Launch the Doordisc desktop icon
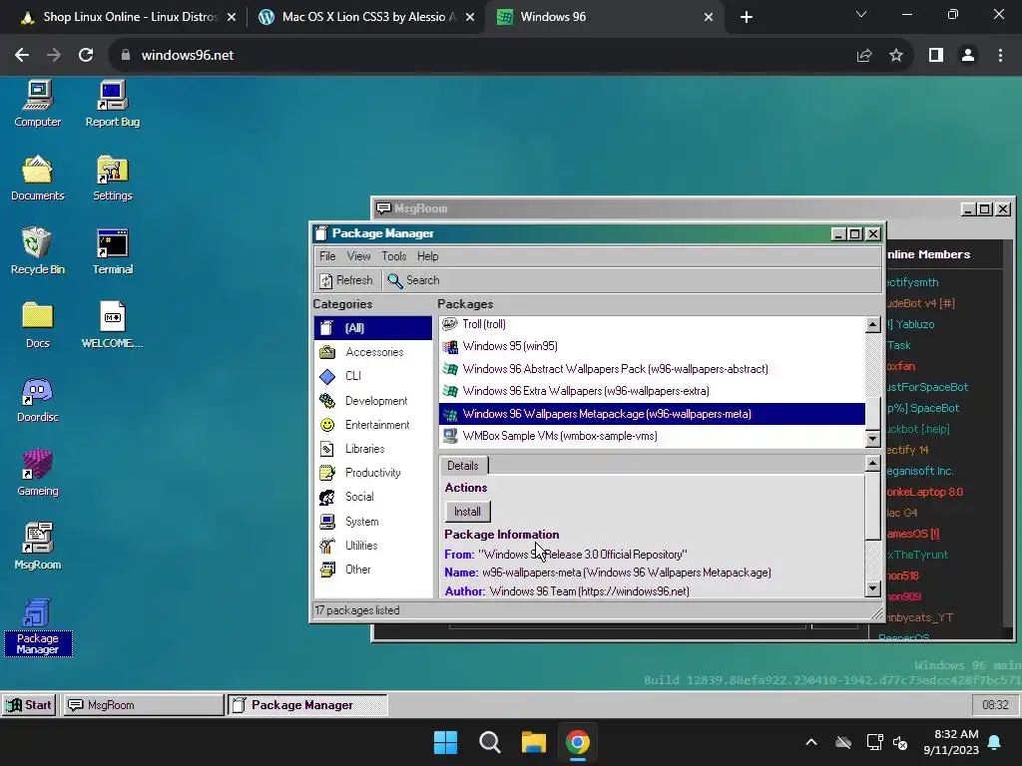1022x766 pixels. click(x=37, y=399)
